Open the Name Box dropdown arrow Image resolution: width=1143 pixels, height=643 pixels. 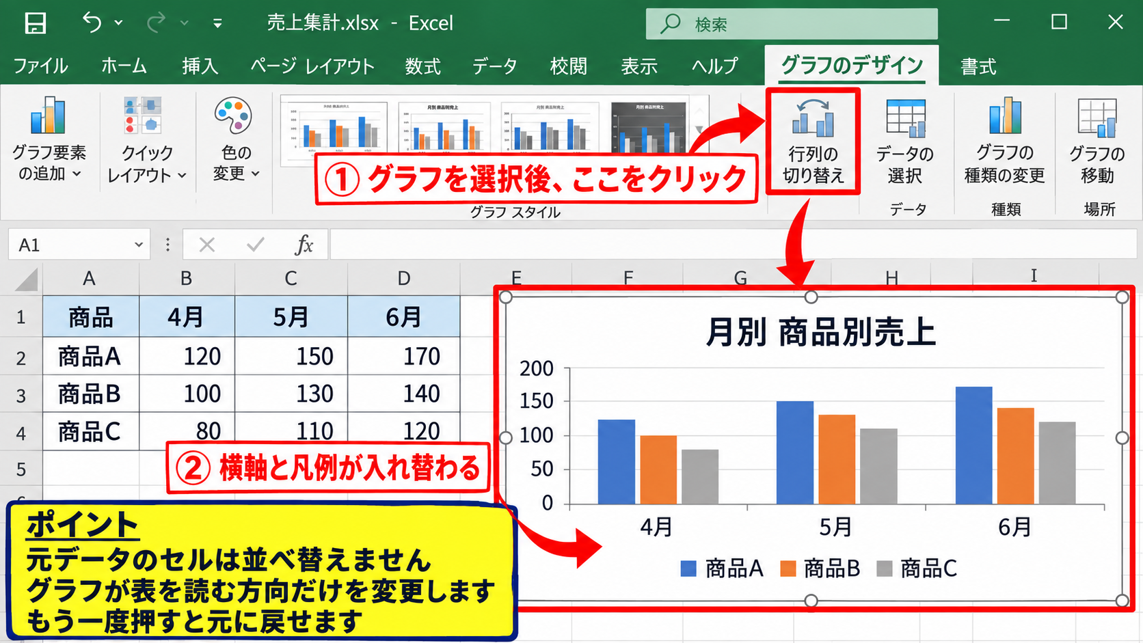pos(139,245)
